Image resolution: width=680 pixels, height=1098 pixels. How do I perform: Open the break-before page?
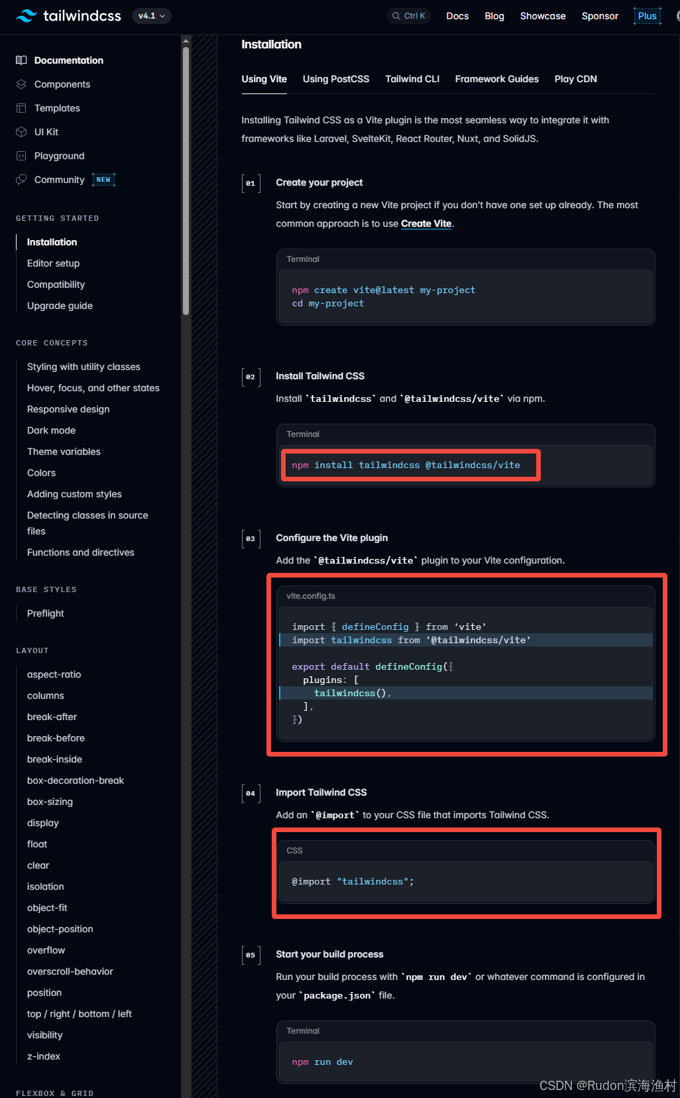click(x=56, y=738)
